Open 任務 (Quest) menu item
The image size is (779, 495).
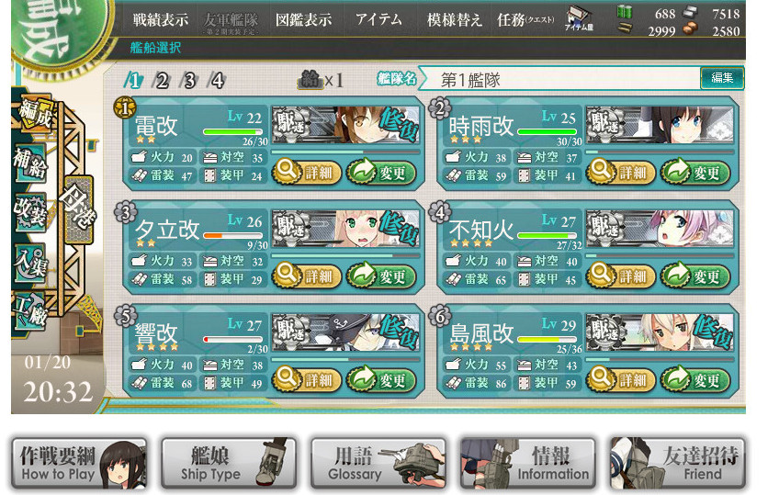pos(526,20)
